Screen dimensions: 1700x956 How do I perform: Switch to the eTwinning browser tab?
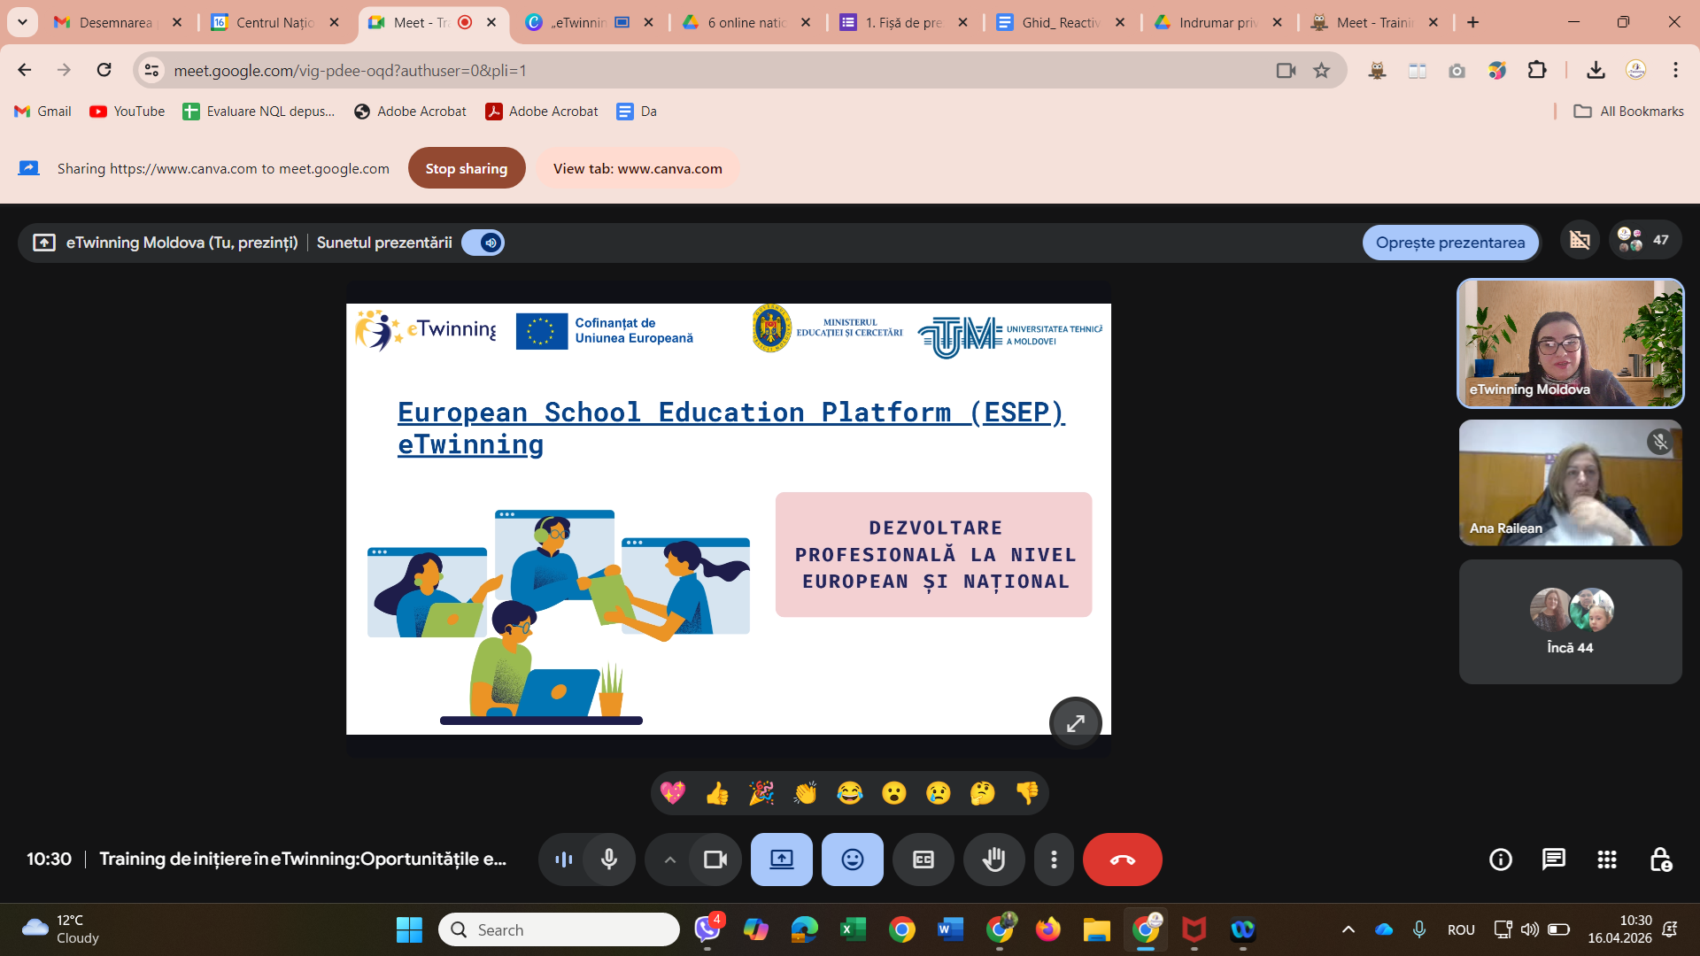576,22
